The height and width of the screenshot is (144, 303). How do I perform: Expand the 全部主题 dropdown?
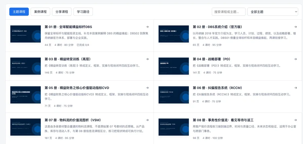(273, 11)
